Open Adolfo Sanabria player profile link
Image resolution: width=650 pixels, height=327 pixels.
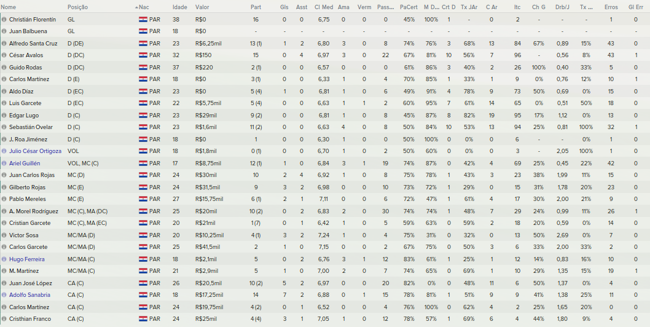[30, 295]
